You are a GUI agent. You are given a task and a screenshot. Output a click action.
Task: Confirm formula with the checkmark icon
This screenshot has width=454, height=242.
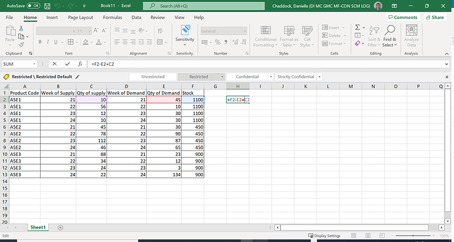[x=68, y=64]
